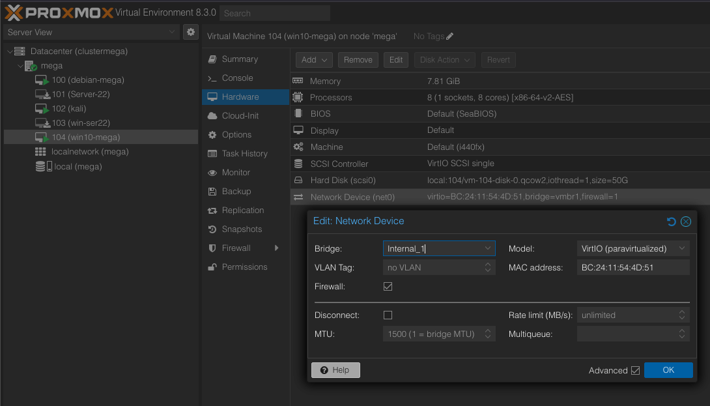Expand the Firewall submenu arrow
Screen dimensions: 710x406
pyautogui.click(x=277, y=248)
